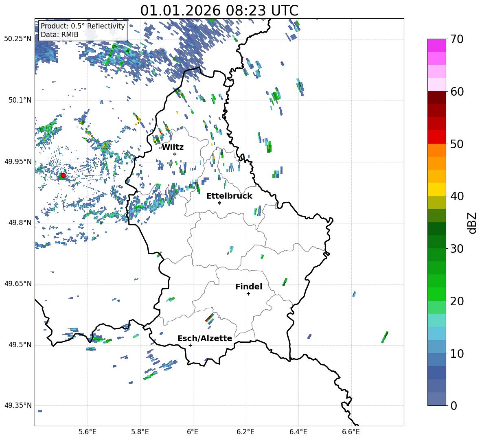The height and width of the screenshot is (440, 482).
Task: Pick the dark maroon colorbar segment below 60
Action: tap(436, 98)
